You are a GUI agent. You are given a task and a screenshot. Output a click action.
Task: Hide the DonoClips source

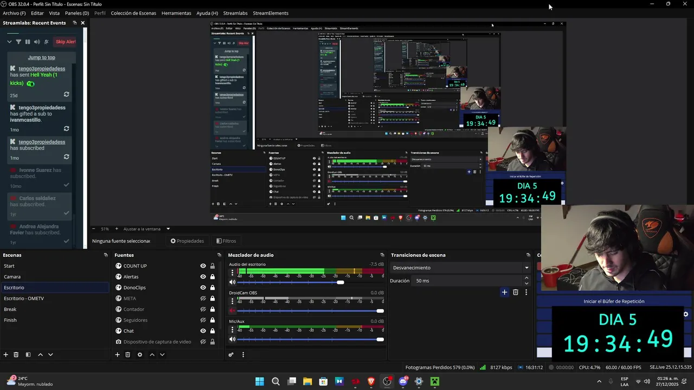tap(203, 288)
